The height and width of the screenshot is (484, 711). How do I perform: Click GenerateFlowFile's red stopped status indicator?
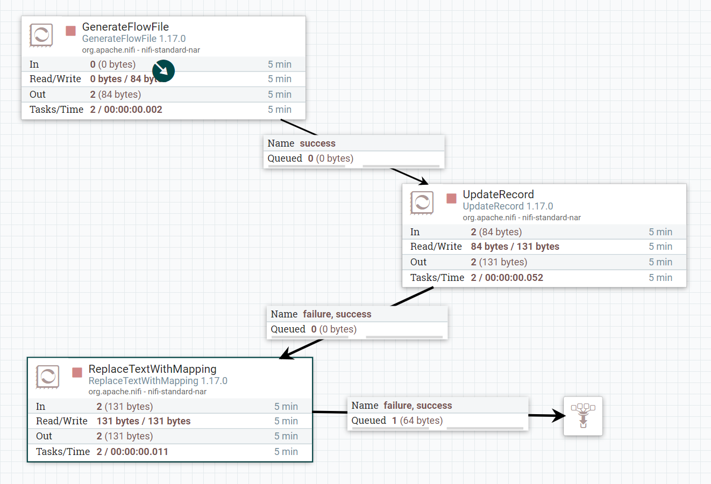point(70,31)
